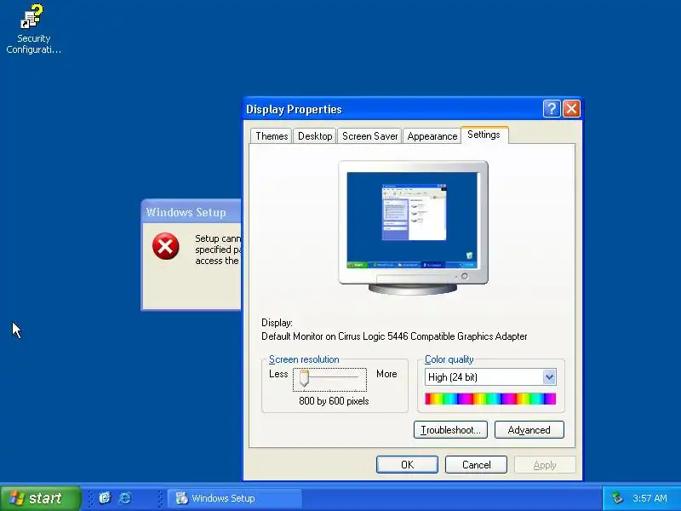
Task: Select the Settings tab
Action: pyautogui.click(x=484, y=135)
